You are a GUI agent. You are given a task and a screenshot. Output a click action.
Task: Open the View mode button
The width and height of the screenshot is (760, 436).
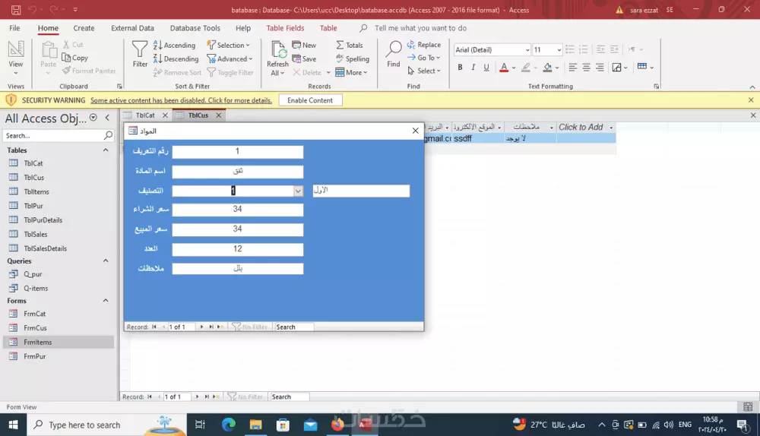15,57
